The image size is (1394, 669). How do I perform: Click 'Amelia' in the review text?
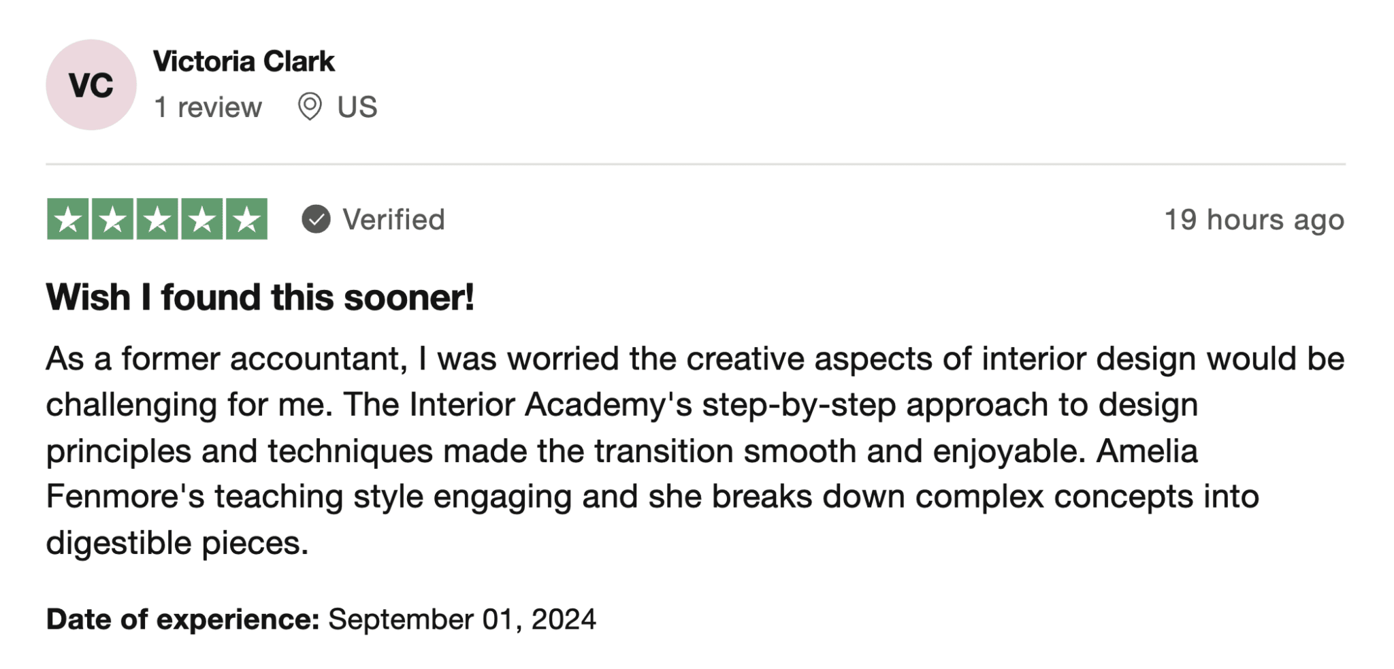pyautogui.click(x=1147, y=451)
